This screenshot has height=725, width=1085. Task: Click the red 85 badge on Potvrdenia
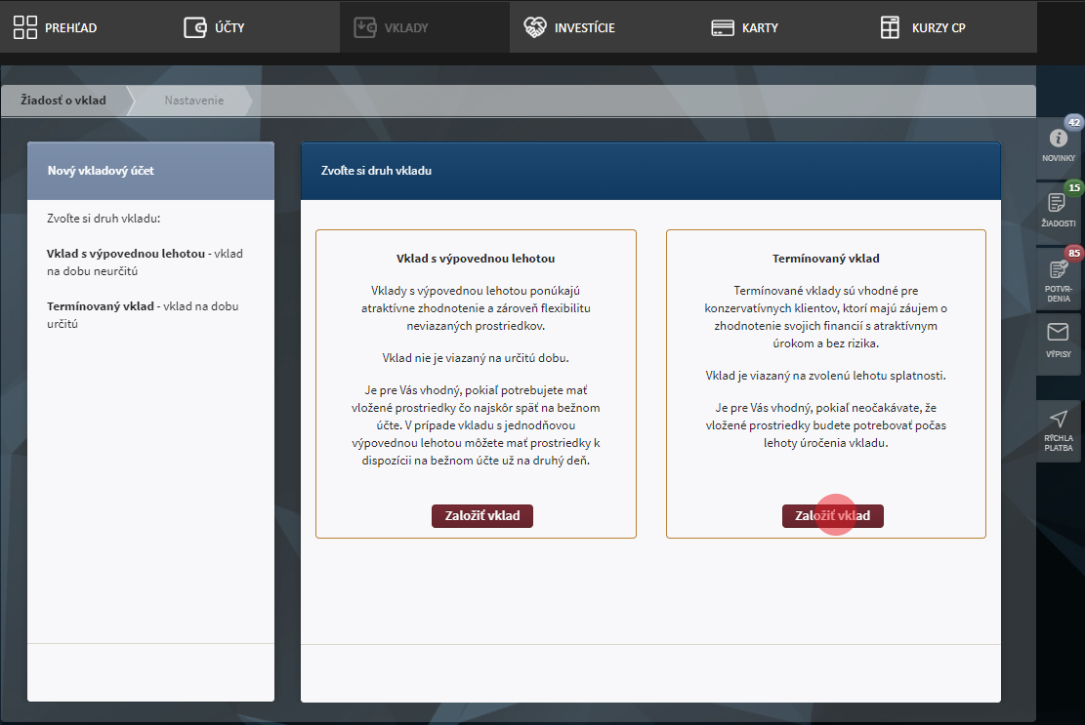pos(1074,254)
